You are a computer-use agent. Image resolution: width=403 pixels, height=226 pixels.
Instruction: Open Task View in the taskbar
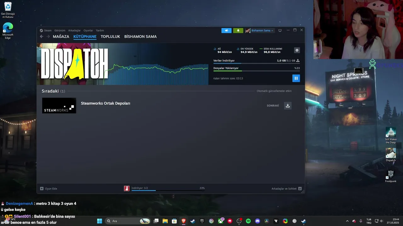156,221
